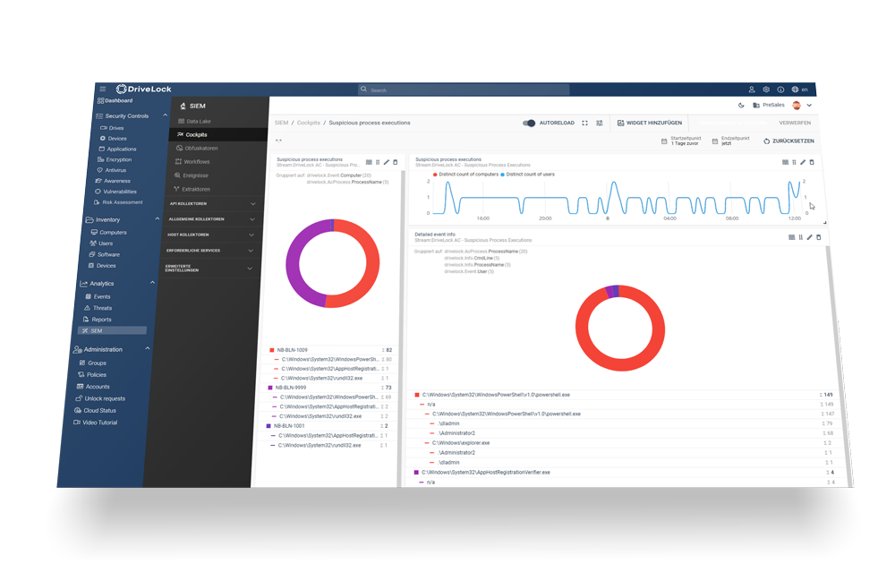Click the search magnifier icon
The width and height of the screenshot is (895, 572).
pyautogui.click(x=363, y=89)
